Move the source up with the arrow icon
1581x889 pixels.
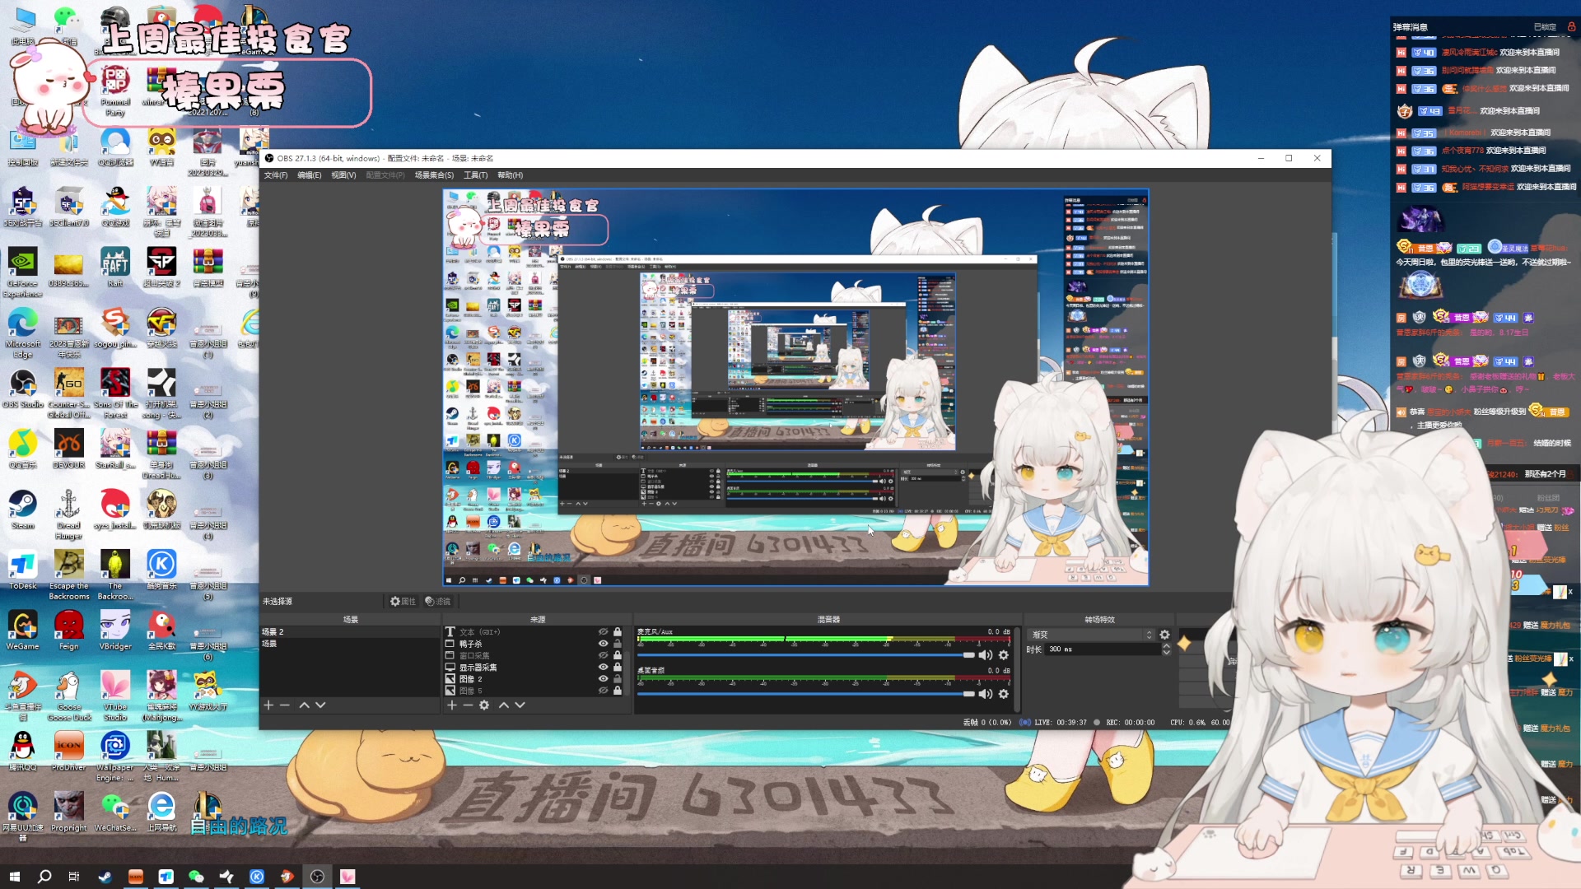point(504,705)
